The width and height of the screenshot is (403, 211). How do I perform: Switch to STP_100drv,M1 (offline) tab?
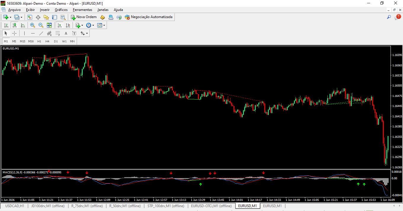(x=166, y=206)
